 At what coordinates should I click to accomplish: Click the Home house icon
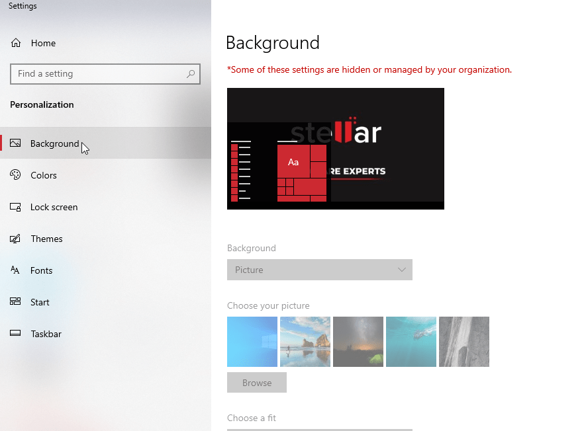(x=15, y=42)
